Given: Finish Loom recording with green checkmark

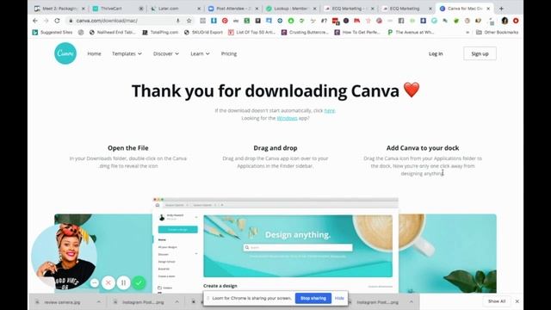Looking at the screenshot, I should click(x=139, y=282).
